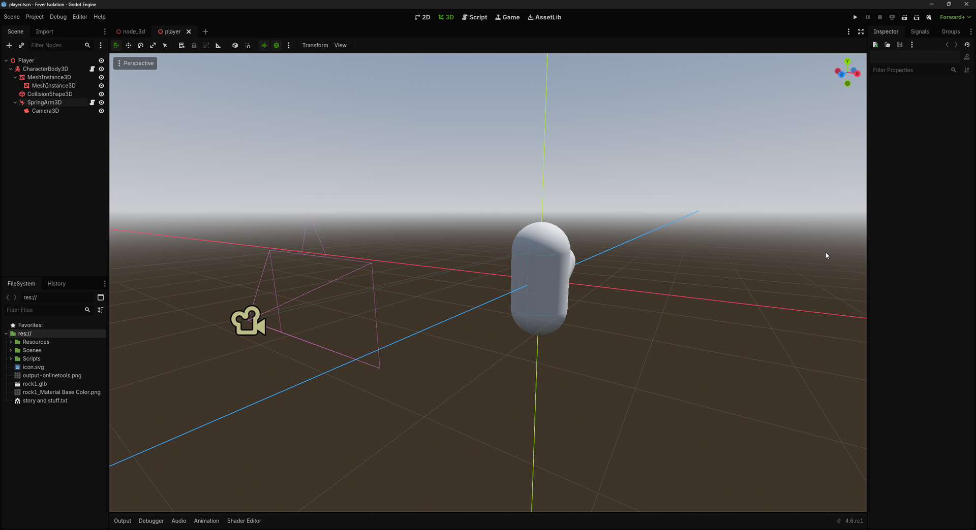Screen dimensions: 976x530
Task: Toggle the preview sunlight button
Action: click(x=264, y=45)
